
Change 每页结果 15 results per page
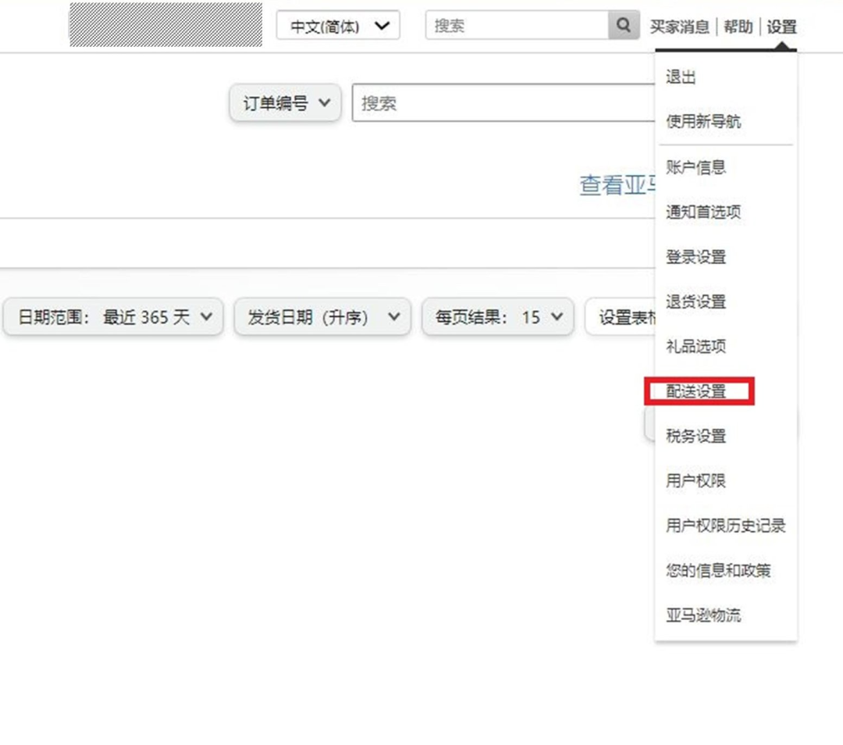coord(497,317)
